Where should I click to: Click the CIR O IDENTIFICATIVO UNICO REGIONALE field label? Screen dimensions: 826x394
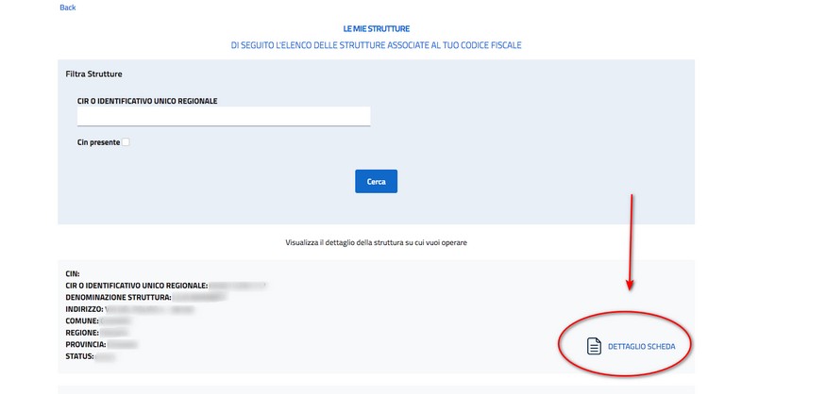154,100
